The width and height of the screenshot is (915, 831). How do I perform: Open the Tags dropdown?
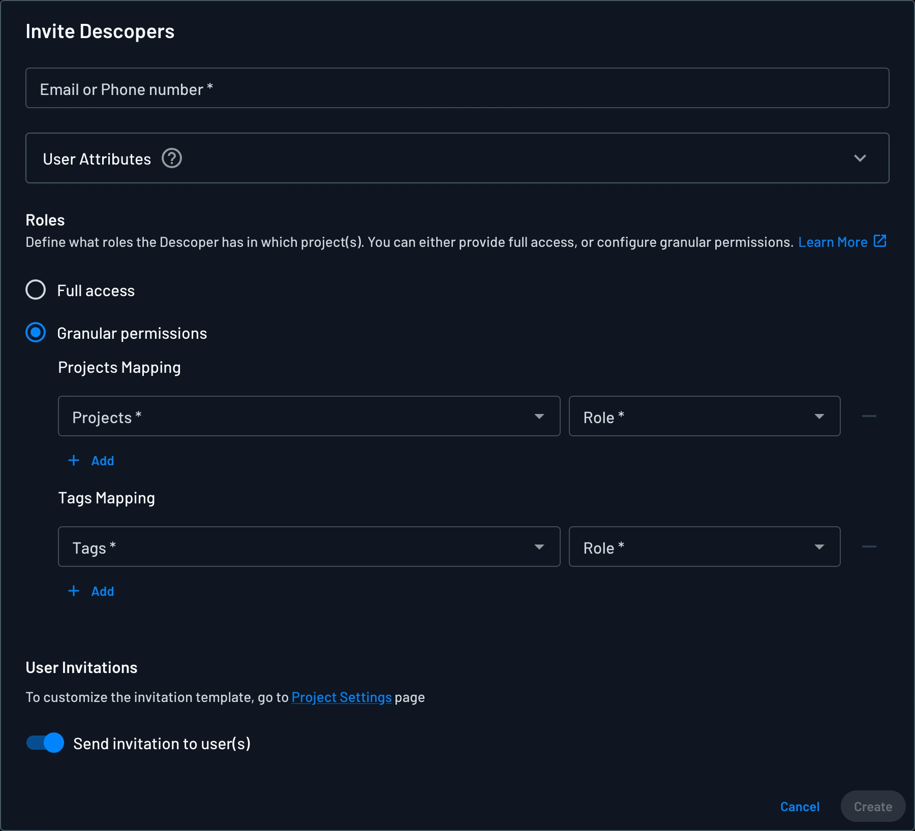(309, 547)
